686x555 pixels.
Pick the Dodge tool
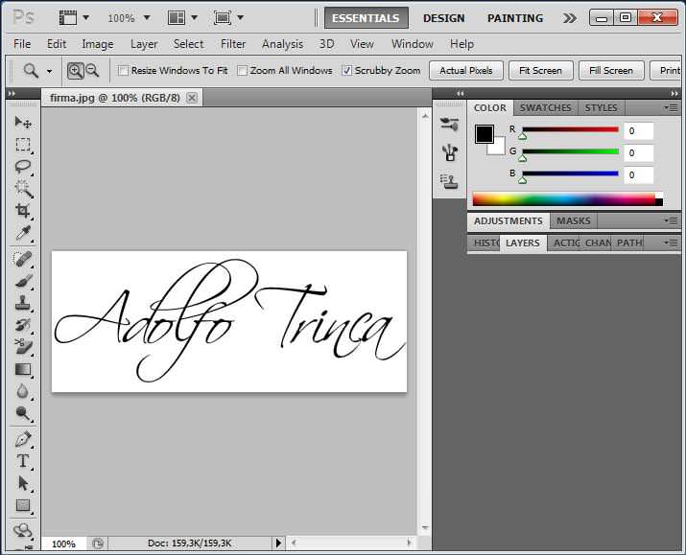[23, 413]
